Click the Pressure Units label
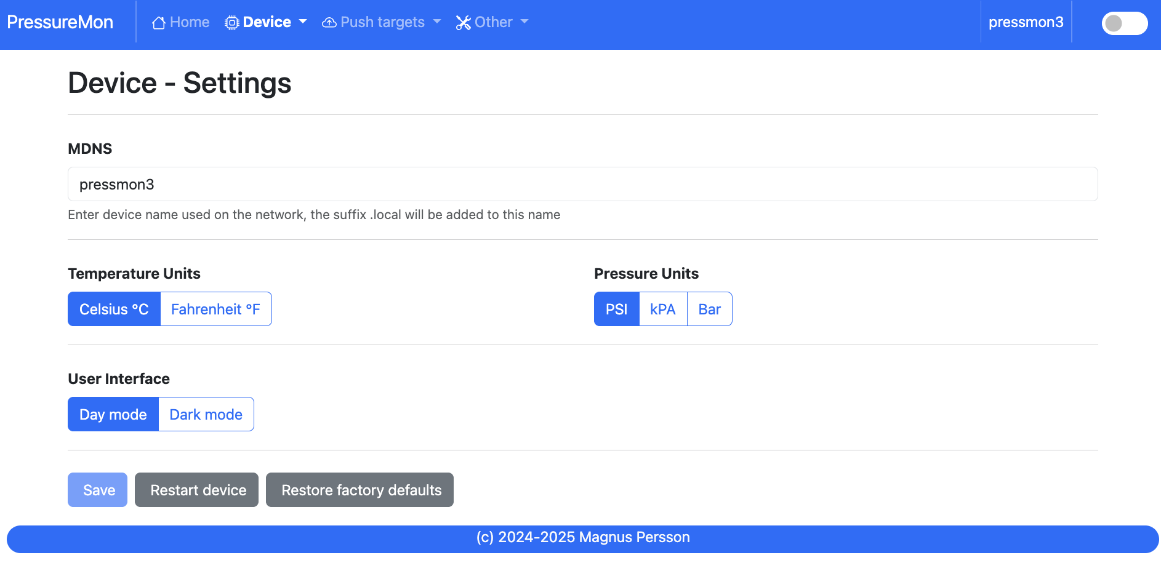The height and width of the screenshot is (579, 1161). [x=646, y=273]
